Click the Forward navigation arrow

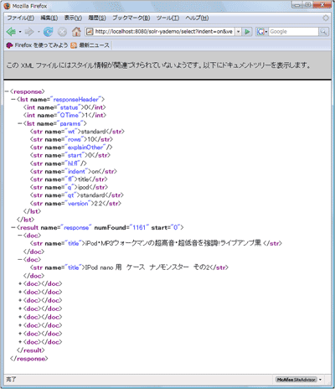pos(29,32)
